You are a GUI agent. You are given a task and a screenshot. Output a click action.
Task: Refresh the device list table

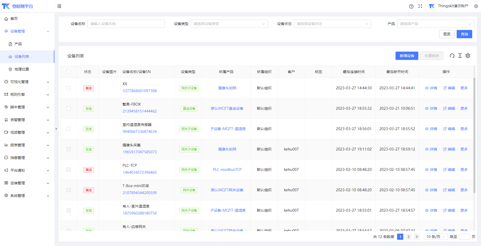pyautogui.click(x=452, y=56)
